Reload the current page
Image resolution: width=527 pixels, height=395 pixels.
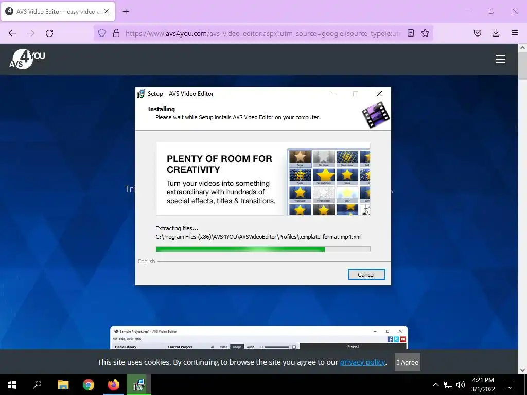pyautogui.click(x=49, y=33)
